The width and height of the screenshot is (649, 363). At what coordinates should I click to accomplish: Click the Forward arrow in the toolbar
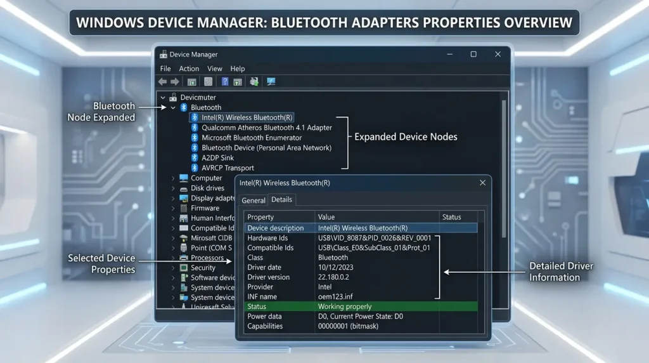point(175,82)
